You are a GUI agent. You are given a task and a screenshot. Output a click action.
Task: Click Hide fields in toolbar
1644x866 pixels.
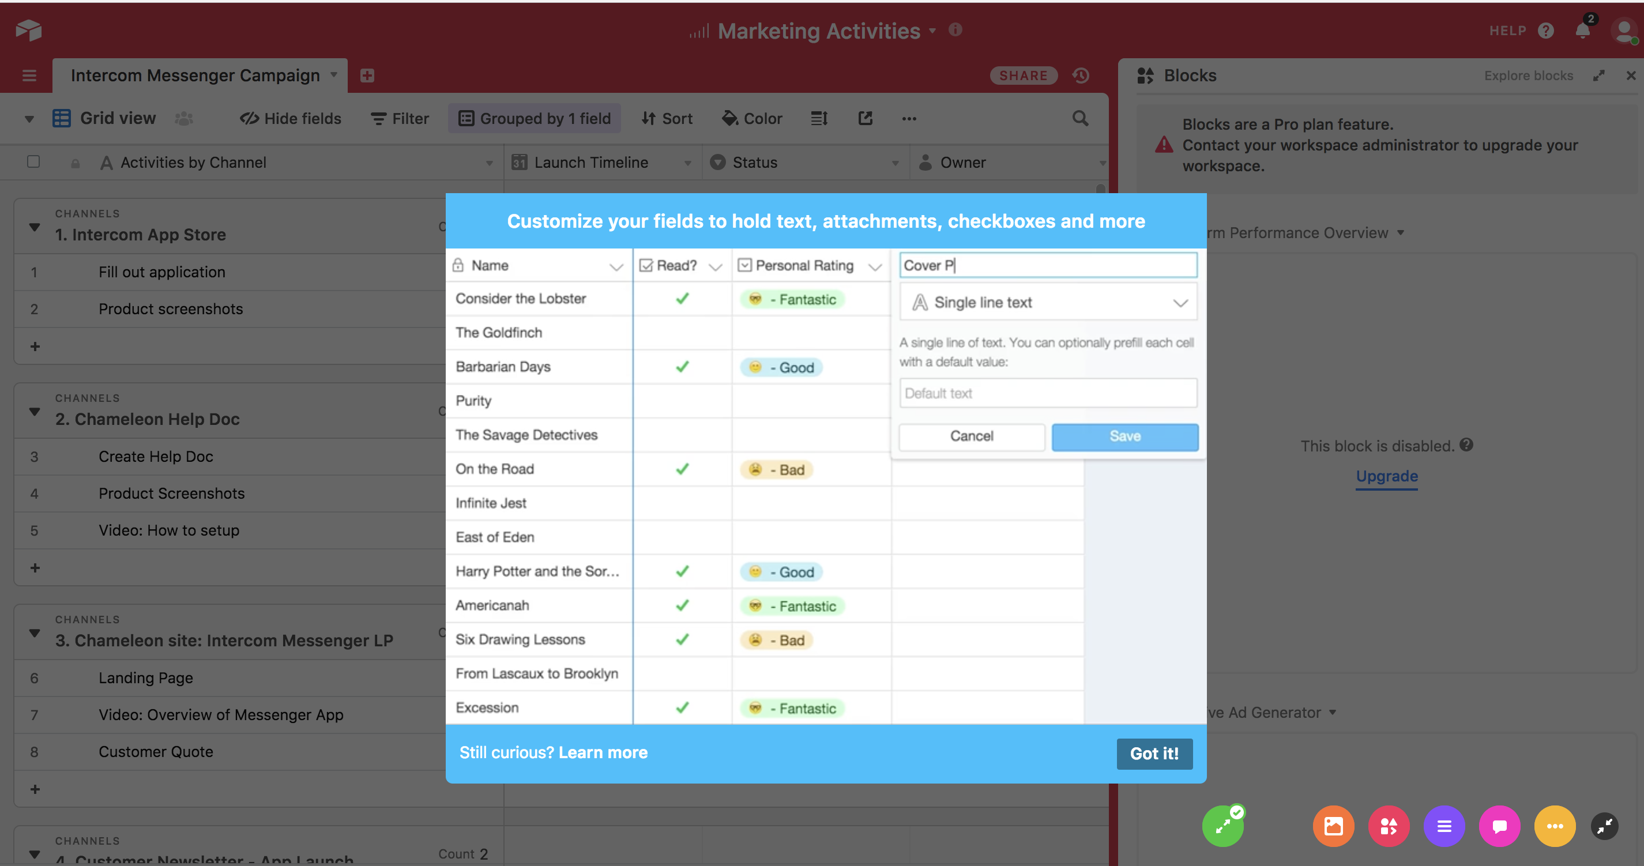pyautogui.click(x=291, y=119)
